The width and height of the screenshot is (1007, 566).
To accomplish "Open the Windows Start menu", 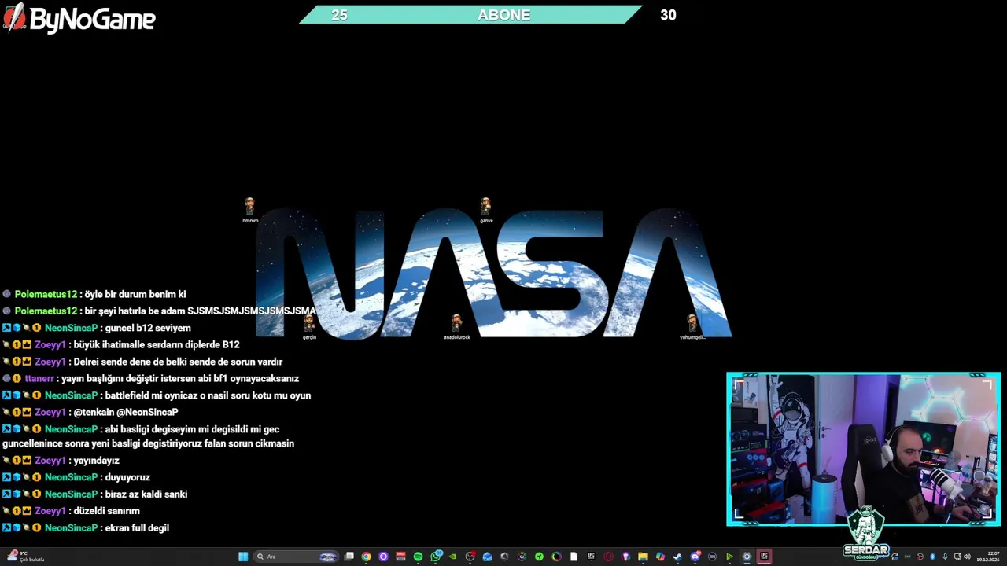I will click(x=243, y=557).
